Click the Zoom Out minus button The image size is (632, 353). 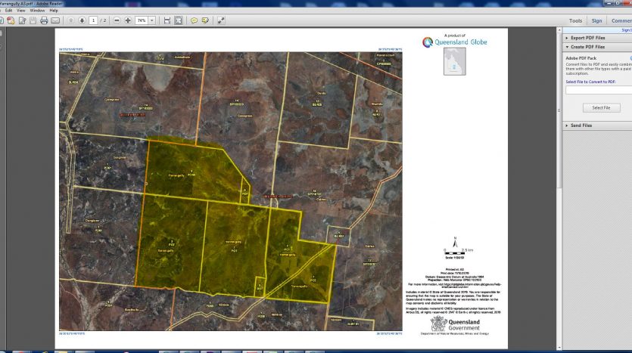pyautogui.click(x=117, y=20)
